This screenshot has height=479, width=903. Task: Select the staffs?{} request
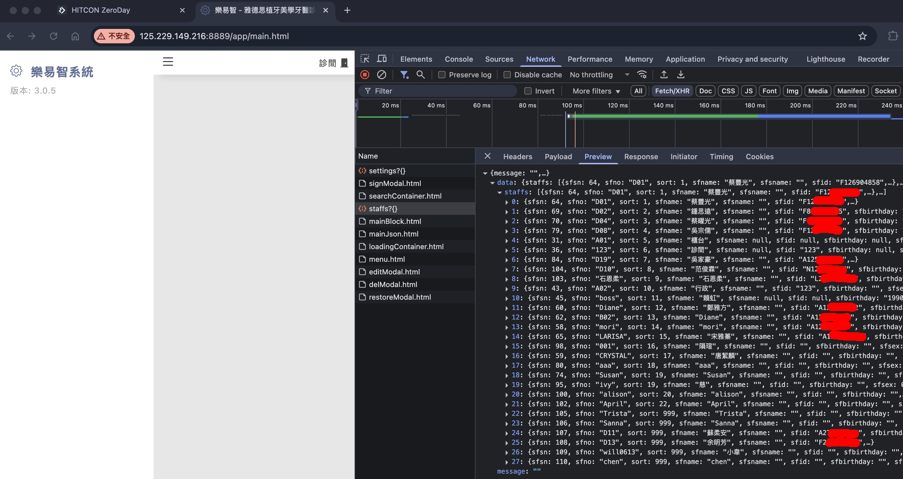(415, 209)
